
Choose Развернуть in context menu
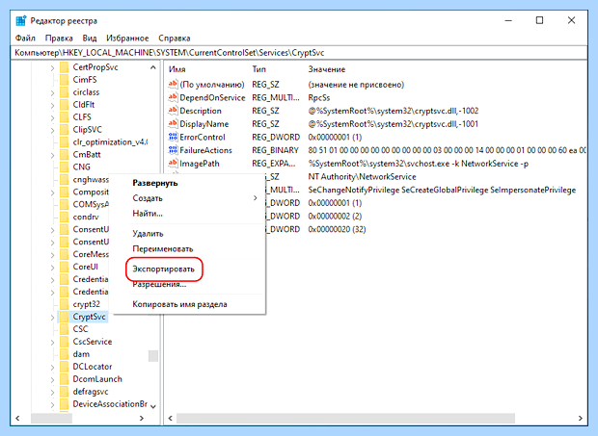pyautogui.click(x=155, y=183)
